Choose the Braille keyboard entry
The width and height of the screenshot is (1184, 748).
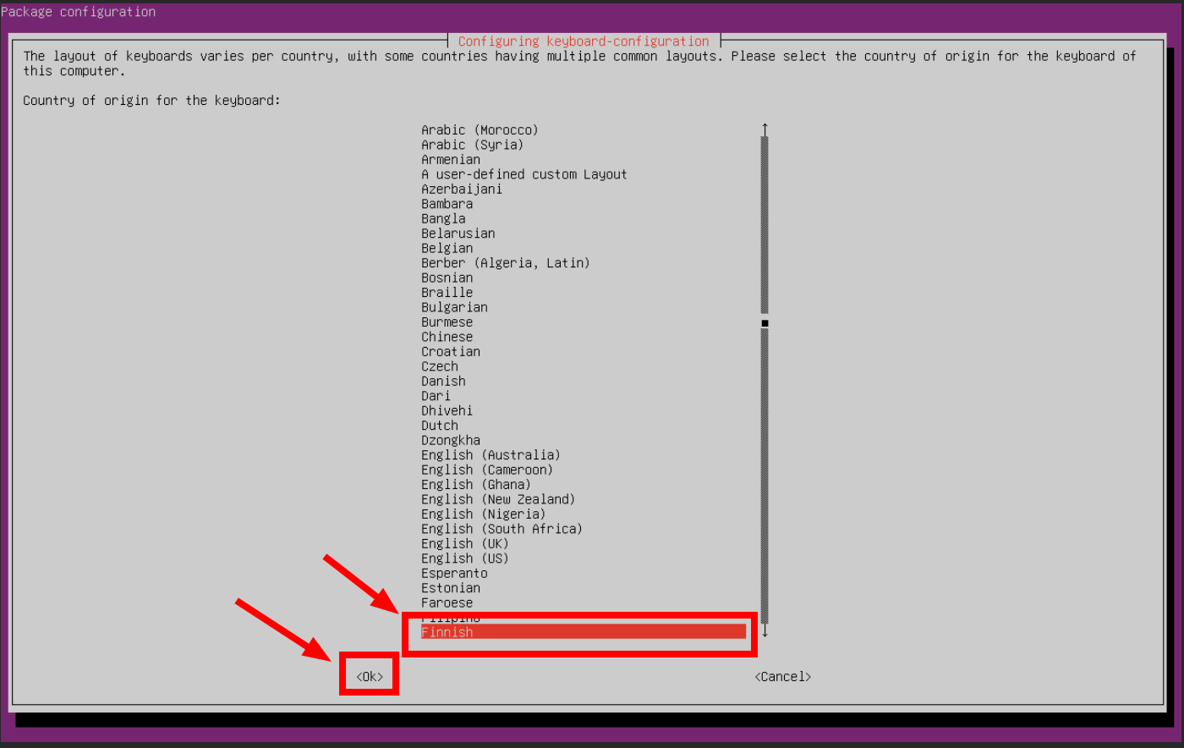tap(447, 293)
